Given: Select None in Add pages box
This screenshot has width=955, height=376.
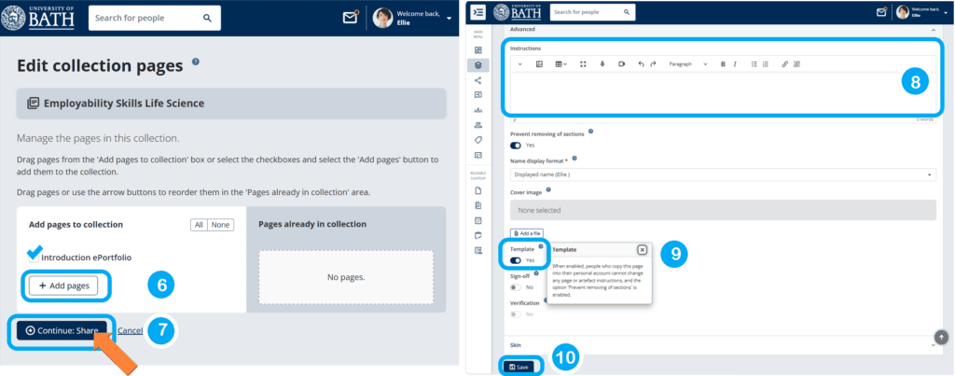Looking at the screenshot, I should point(220,225).
